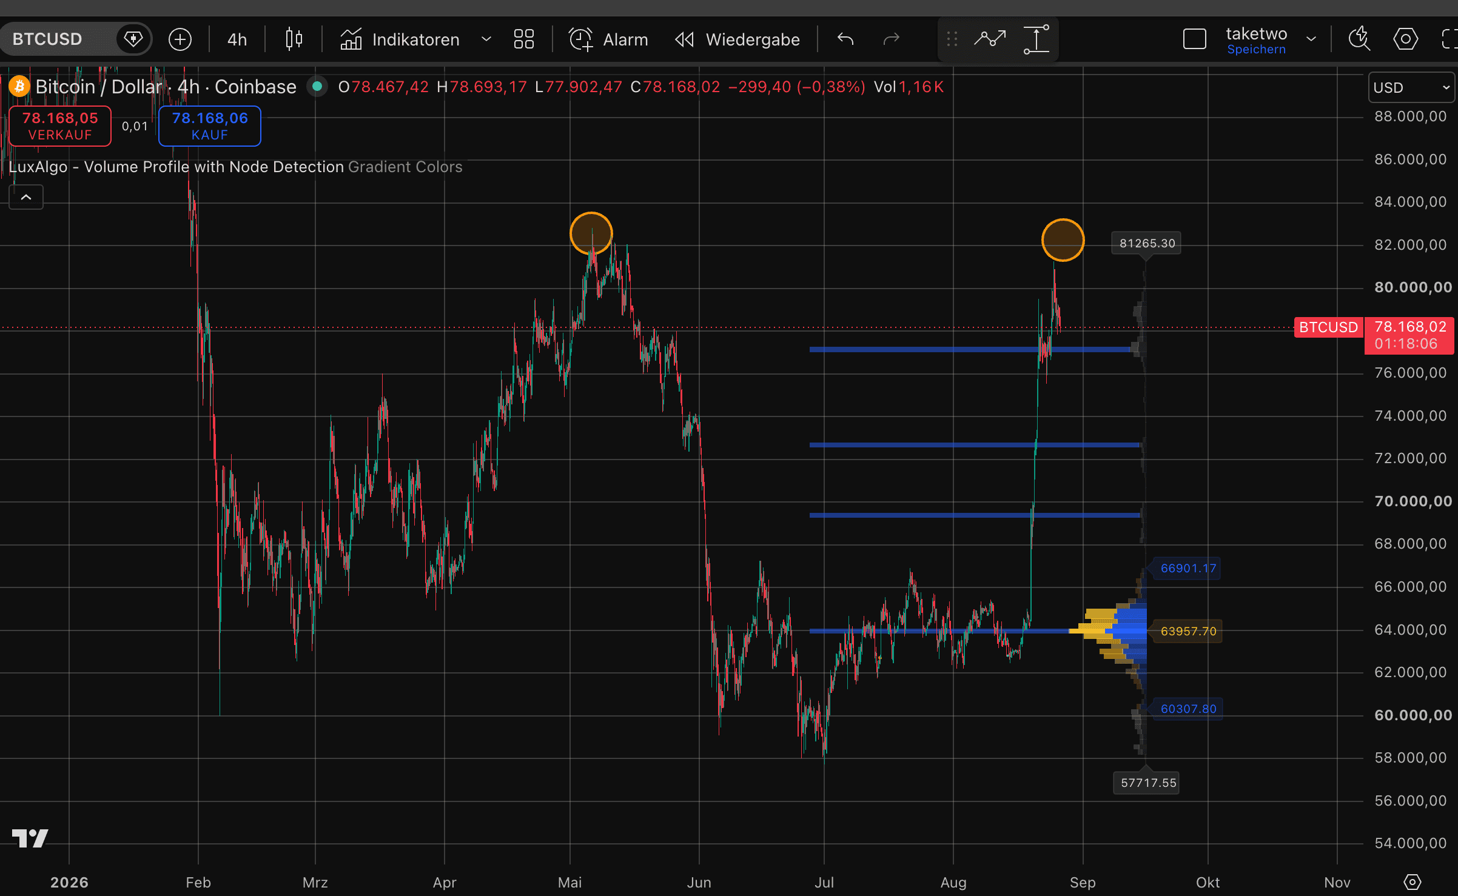Click the TradingView logo

(x=30, y=838)
